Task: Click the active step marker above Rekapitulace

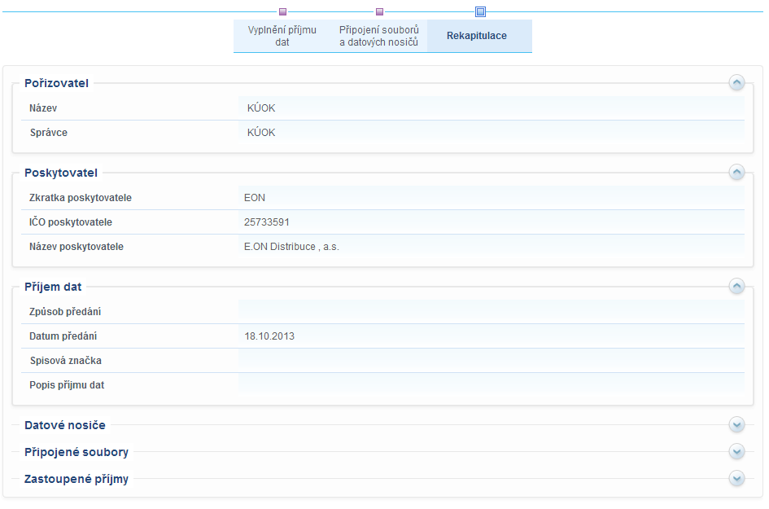Action: (480, 12)
